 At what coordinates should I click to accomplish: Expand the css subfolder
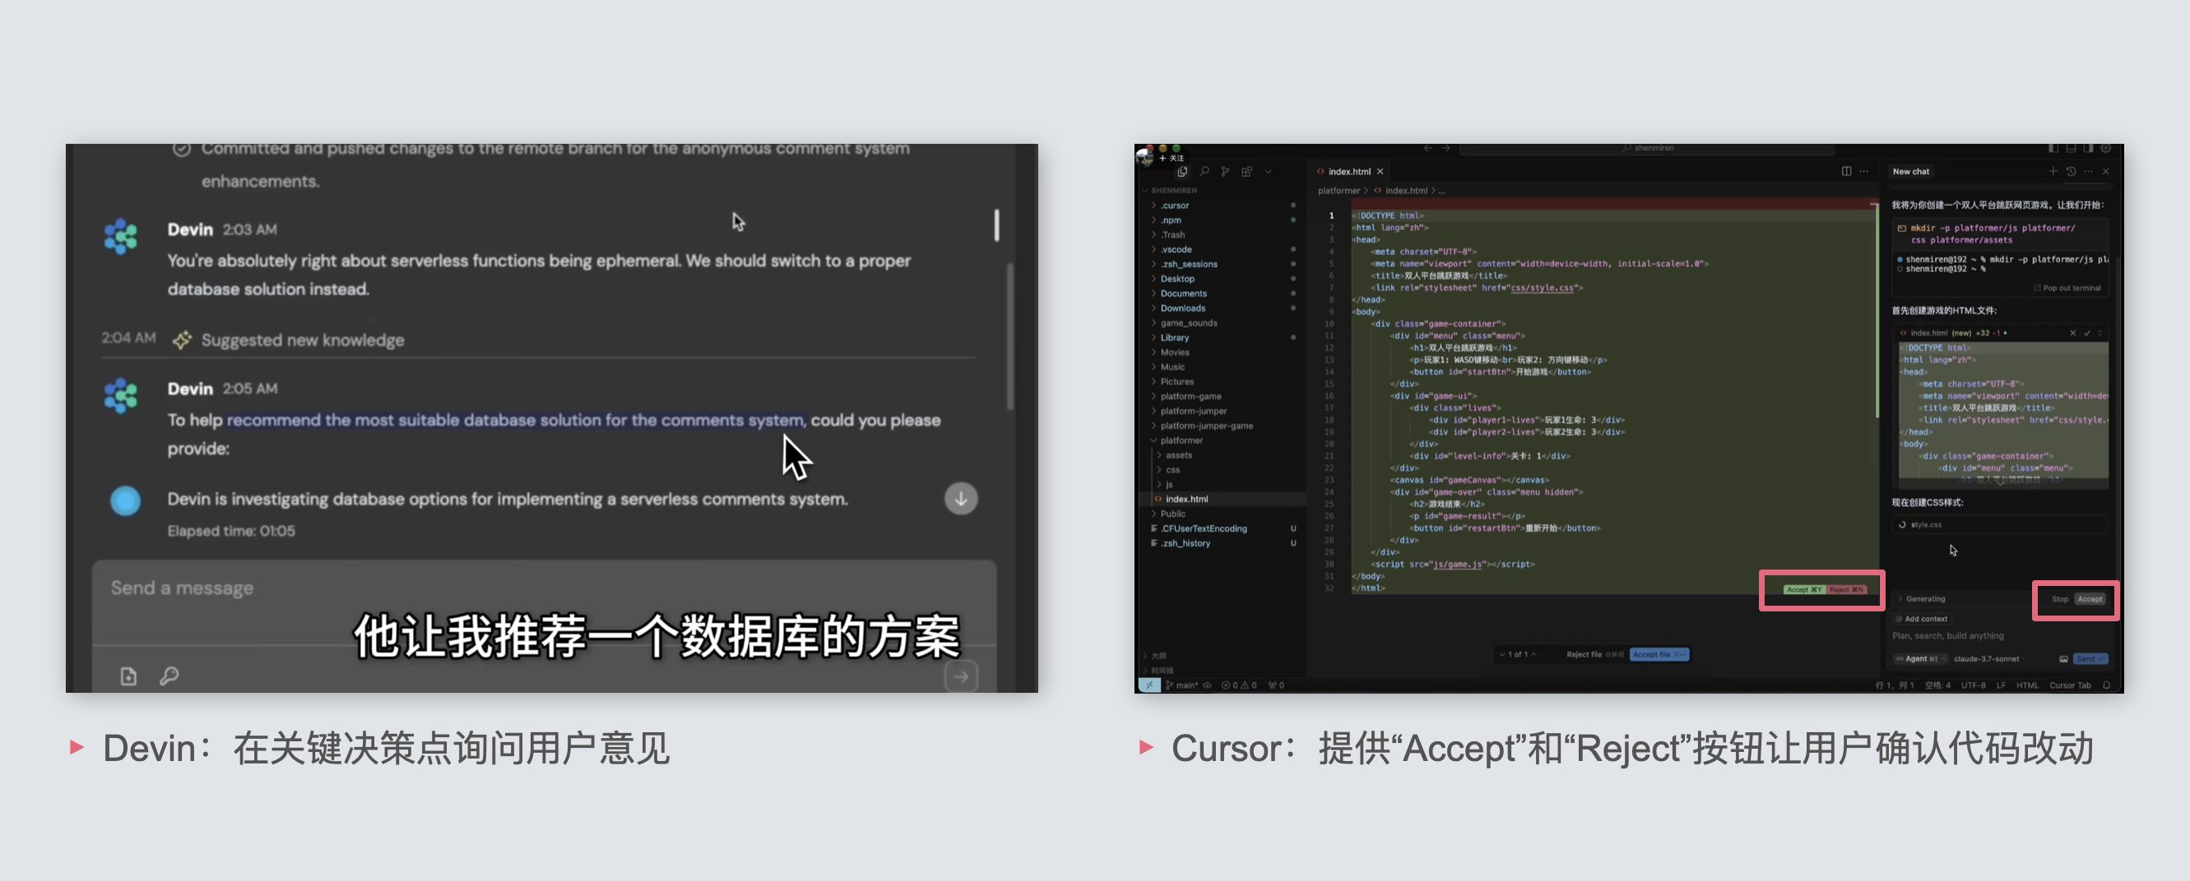pos(1224,470)
